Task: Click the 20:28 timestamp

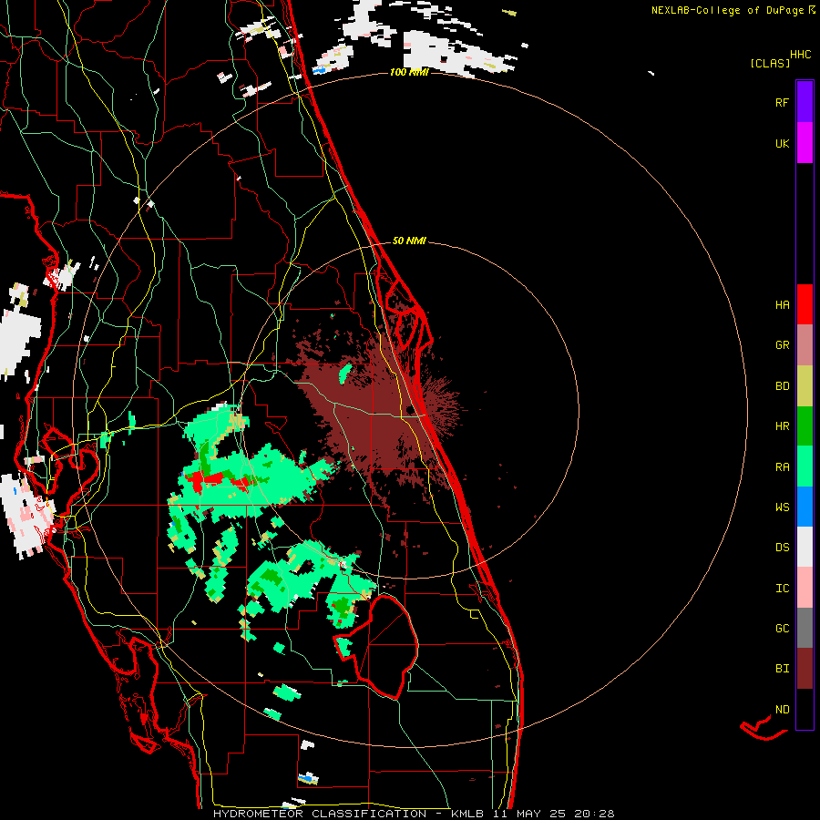Action: point(594,814)
